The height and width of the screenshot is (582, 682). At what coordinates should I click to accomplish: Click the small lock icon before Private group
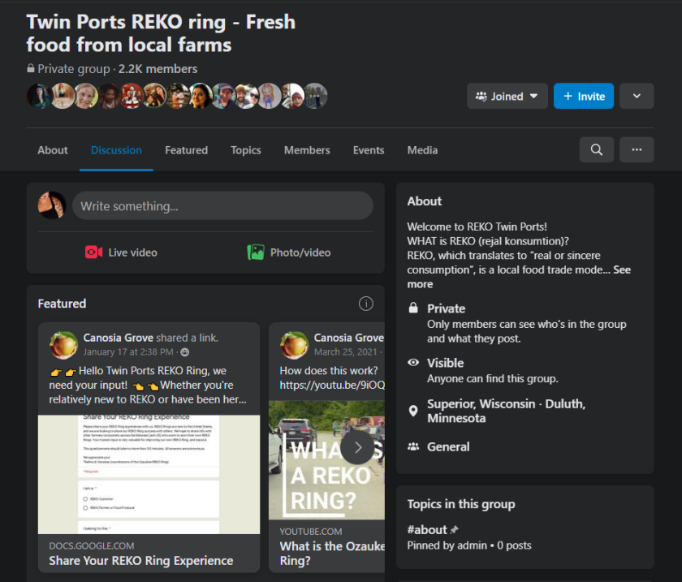31,68
